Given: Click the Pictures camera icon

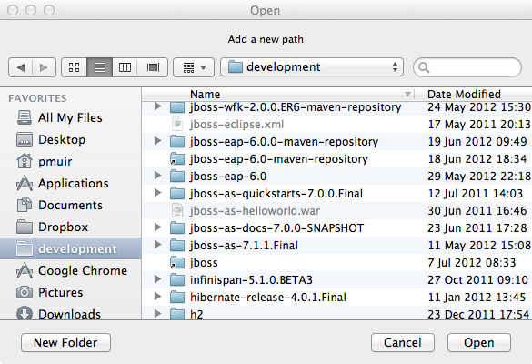Looking at the screenshot, I should pyautogui.click(x=25, y=292).
